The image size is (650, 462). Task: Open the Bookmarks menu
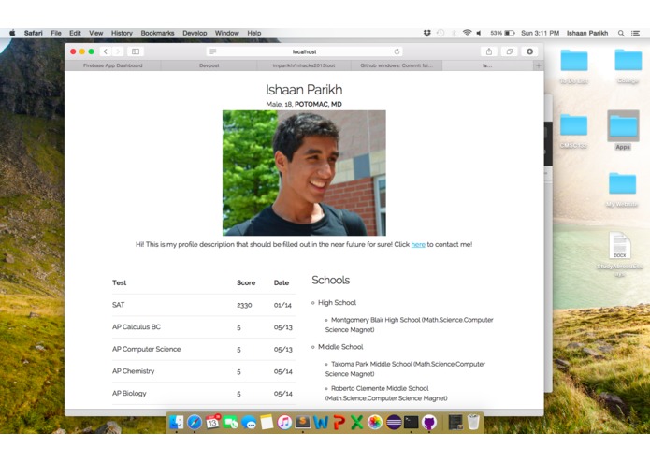[x=157, y=33]
